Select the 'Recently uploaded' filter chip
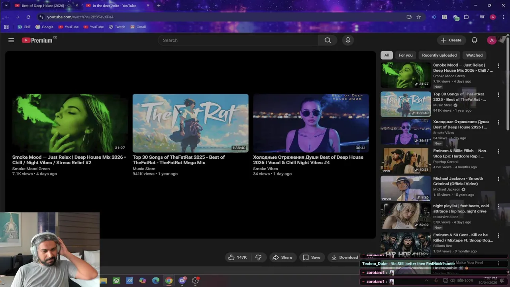510x287 pixels. pyautogui.click(x=439, y=55)
